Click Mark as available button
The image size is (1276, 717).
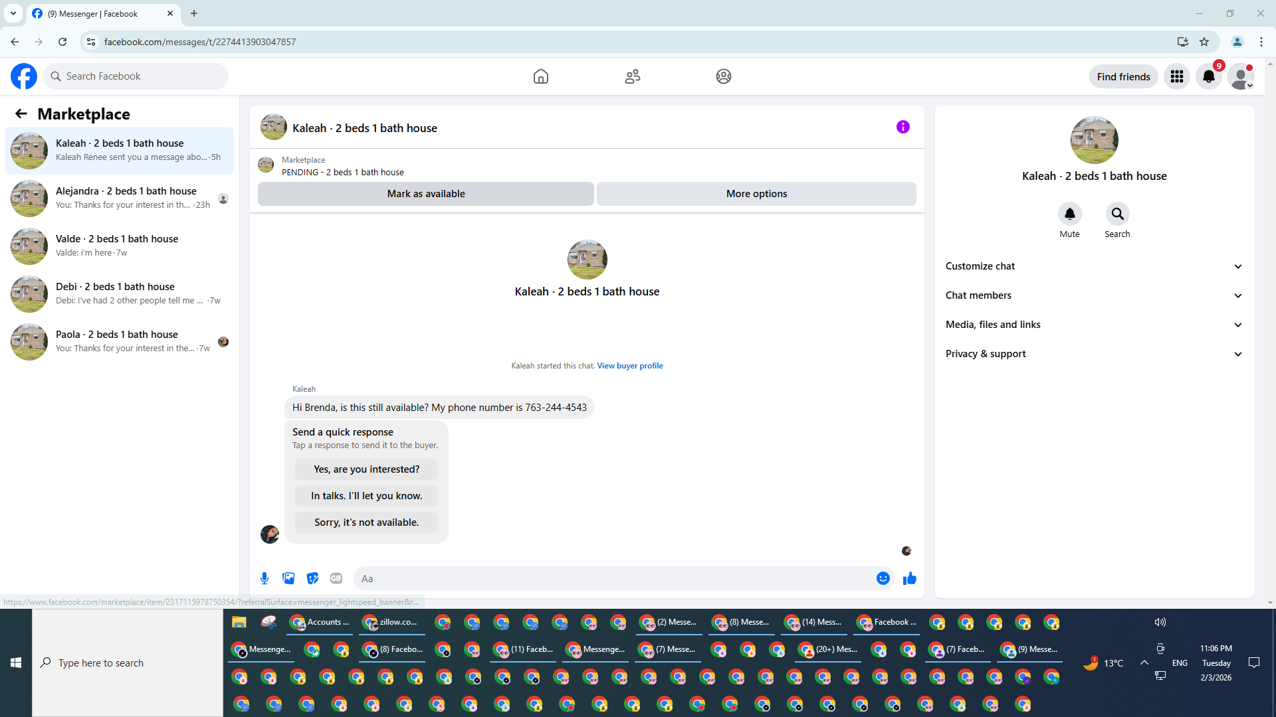(426, 194)
